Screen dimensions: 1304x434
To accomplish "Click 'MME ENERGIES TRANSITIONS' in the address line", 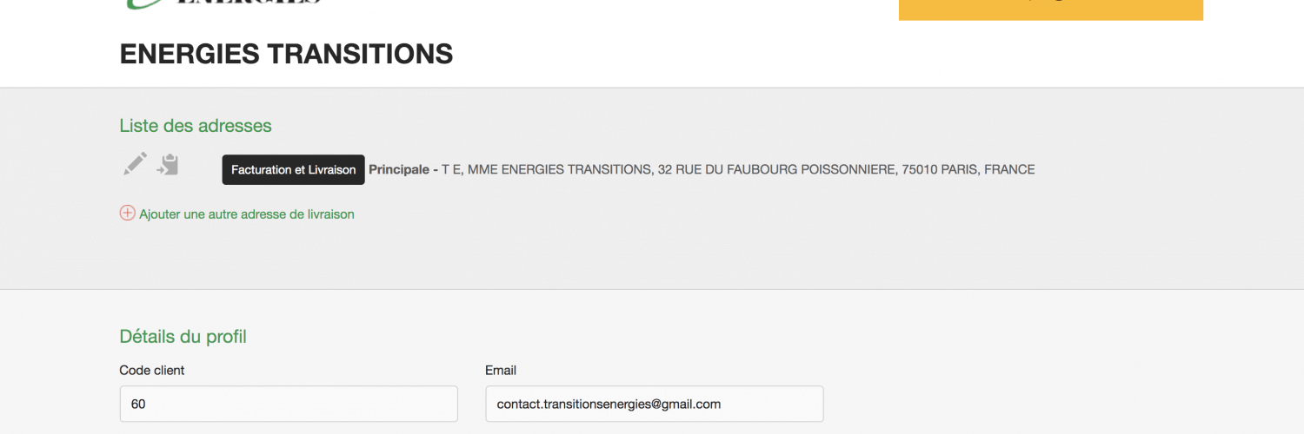I will [559, 170].
